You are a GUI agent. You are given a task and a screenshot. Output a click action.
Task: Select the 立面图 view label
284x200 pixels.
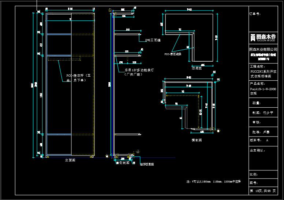pos(70,160)
